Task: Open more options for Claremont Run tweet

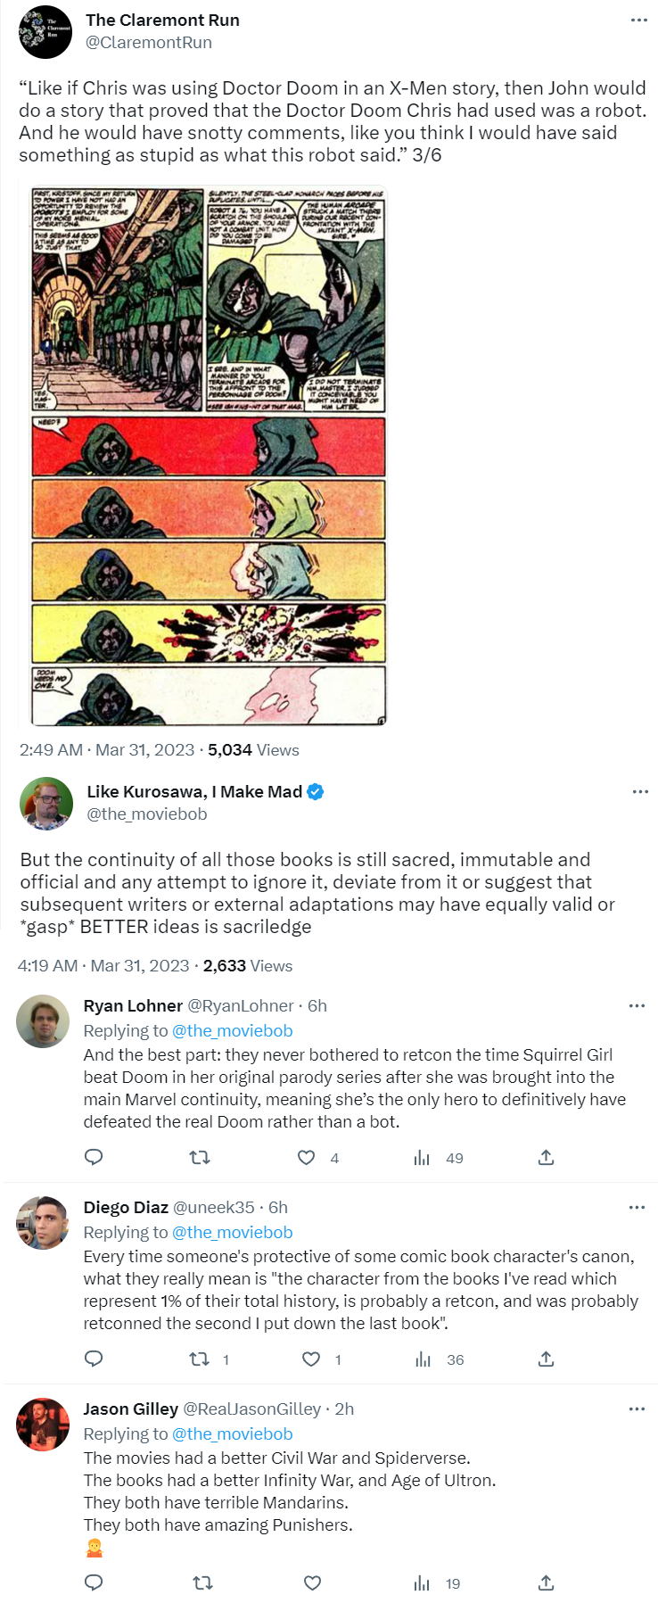Action: 638,20
